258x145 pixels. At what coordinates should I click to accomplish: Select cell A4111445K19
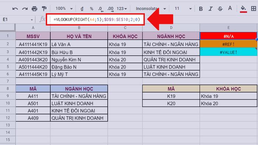pos(33,74)
